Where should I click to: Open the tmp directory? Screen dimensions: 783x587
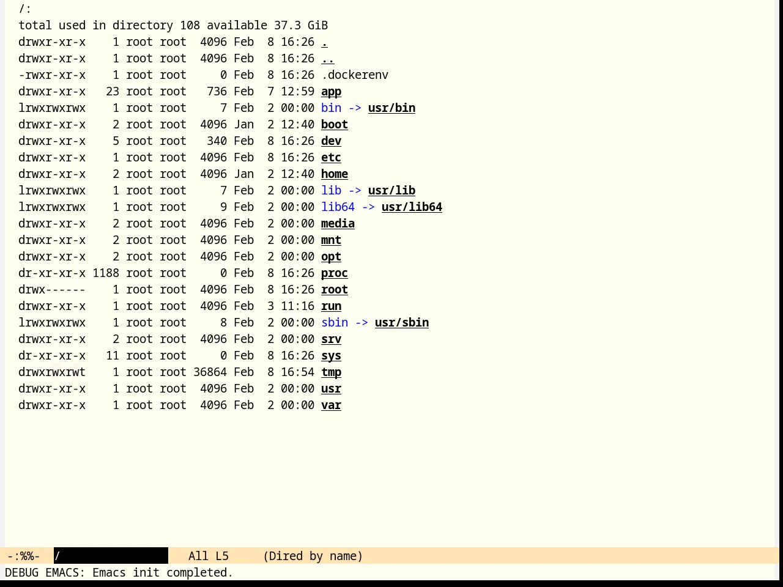[x=331, y=372]
